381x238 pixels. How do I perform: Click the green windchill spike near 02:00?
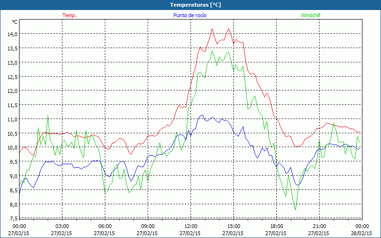pyautogui.click(x=48, y=115)
